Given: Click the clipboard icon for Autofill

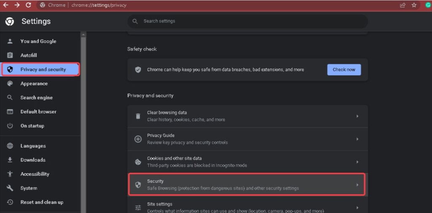Looking at the screenshot, I should [10, 55].
